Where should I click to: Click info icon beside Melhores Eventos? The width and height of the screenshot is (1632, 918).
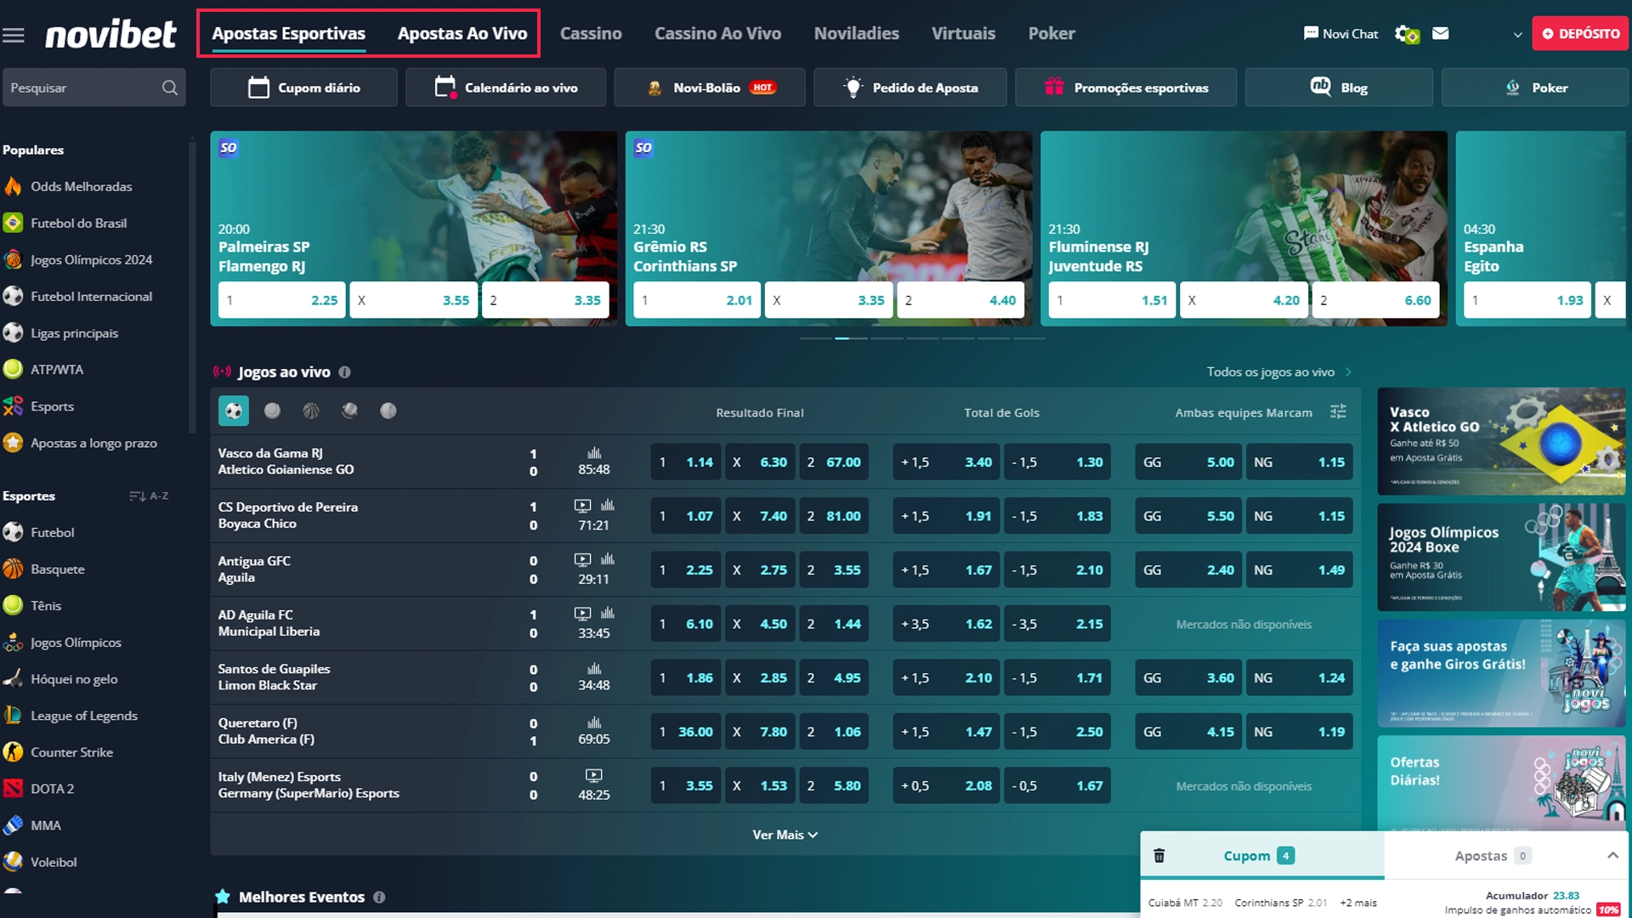pos(379,897)
